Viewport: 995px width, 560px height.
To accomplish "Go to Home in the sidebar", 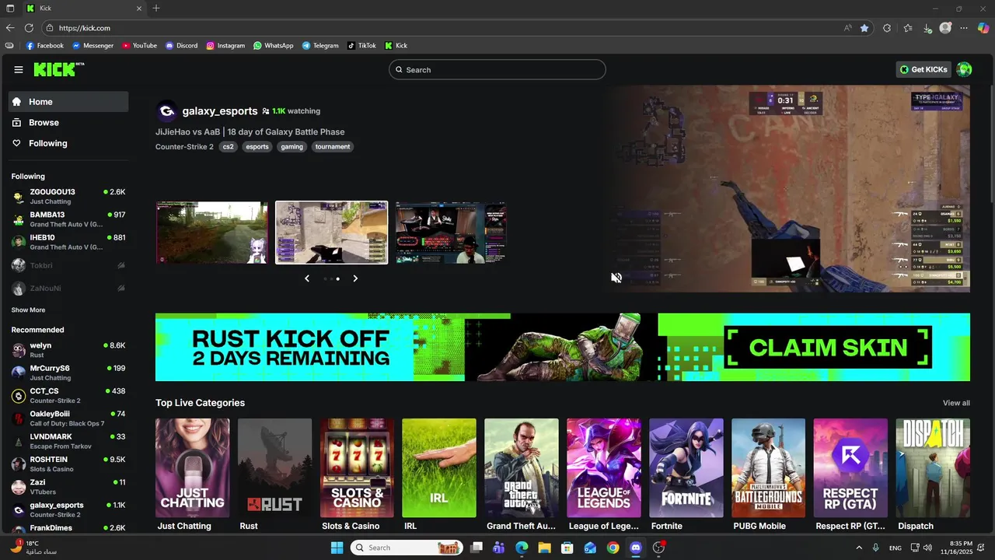I will (68, 102).
